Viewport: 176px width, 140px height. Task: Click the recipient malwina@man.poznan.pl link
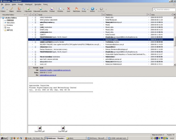point(48,75)
